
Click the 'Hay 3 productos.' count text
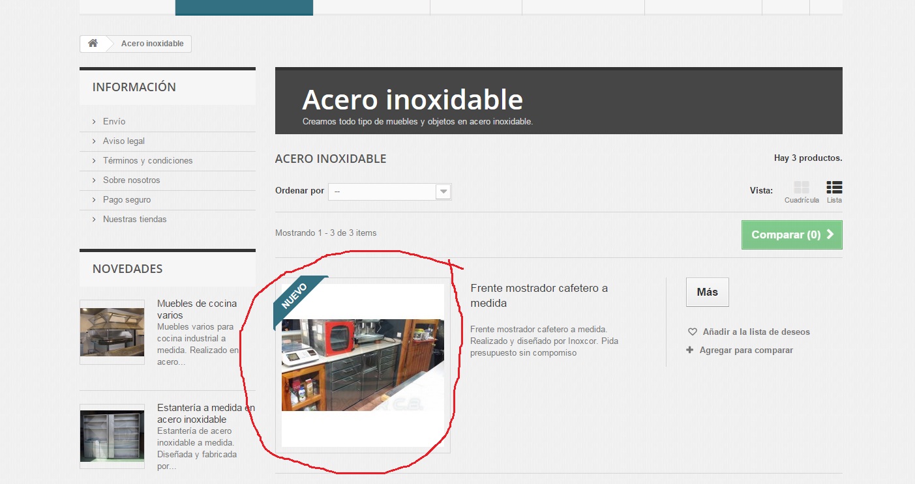[x=808, y=158]
